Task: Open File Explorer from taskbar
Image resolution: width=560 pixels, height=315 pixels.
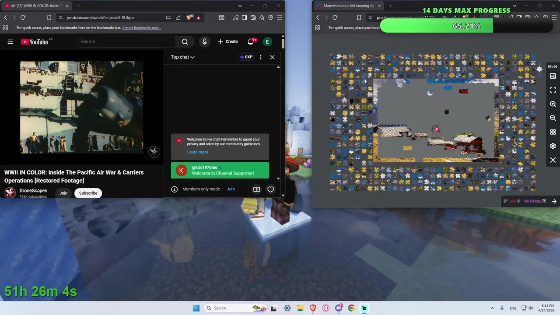Action: 300,308
